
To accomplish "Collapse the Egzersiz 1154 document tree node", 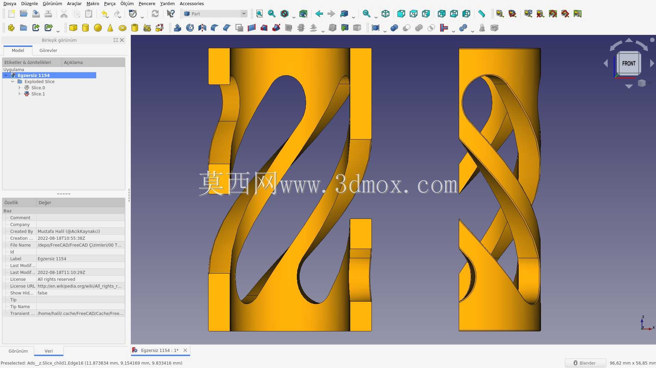I will pos(6,75).
